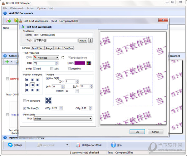Screen dimensions: 187x156
Task: Click the Macro button
Action: tap(83, 41)
